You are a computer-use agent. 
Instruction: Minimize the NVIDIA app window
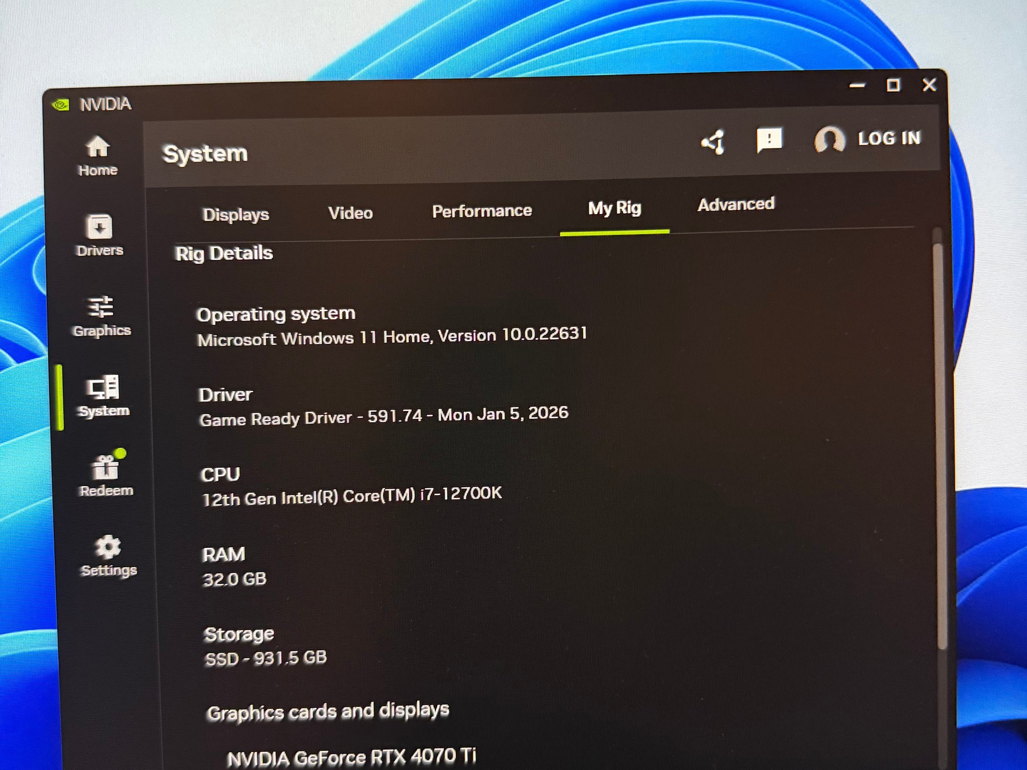click(x=857, y=86)
